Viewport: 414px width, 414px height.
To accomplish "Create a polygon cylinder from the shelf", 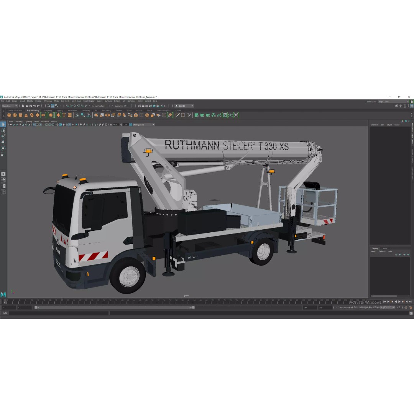I will (x=21, y=115).
